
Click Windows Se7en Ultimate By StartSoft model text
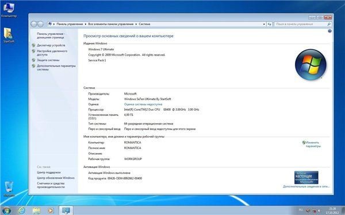pyautogui.click(x=147, y=99)
